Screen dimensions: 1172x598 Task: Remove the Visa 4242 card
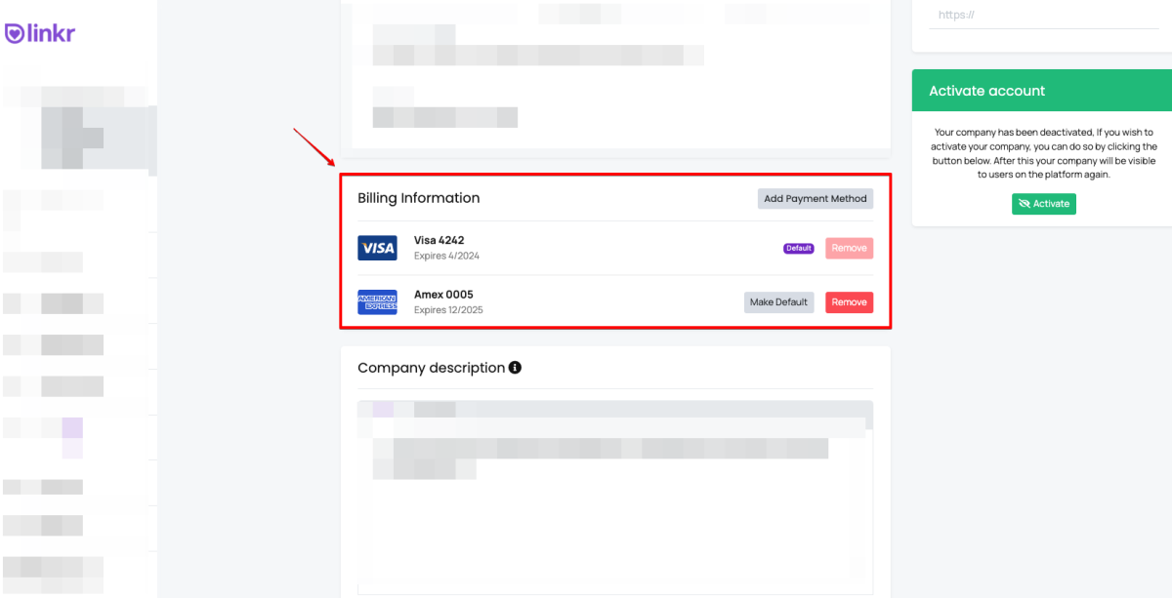(849, 248)
